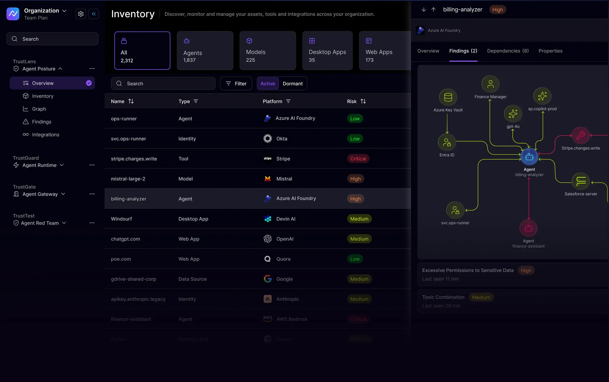The image size is (609, 382).
Task: Open the gdrive-shared-corp row
Action: pyautogui.click(x=258, y=279)
